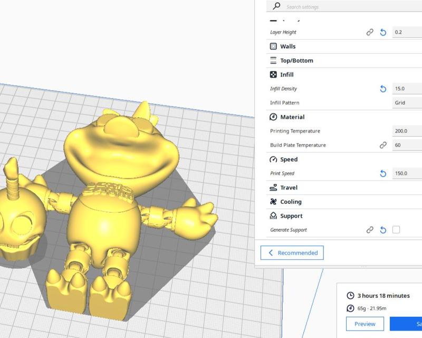Click the Travel category icon
The height and width of the screenshot is (338, 422).
pos(273,187)
